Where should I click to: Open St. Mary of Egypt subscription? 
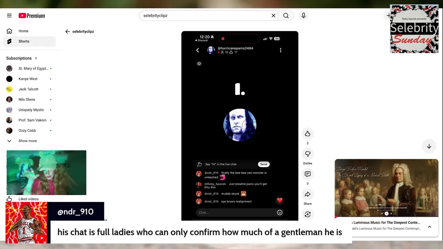pyautogui.click(x=30, y=68)
